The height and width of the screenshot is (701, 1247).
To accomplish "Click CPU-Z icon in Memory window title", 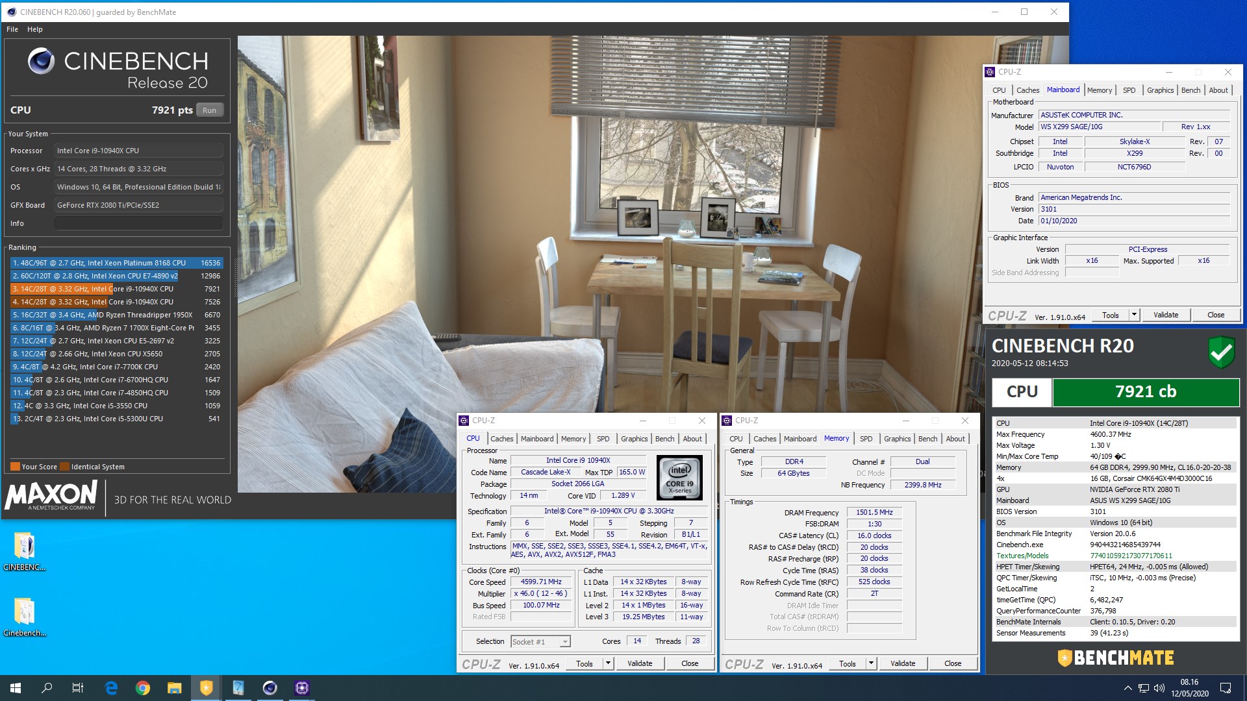I will click(727, 421).
